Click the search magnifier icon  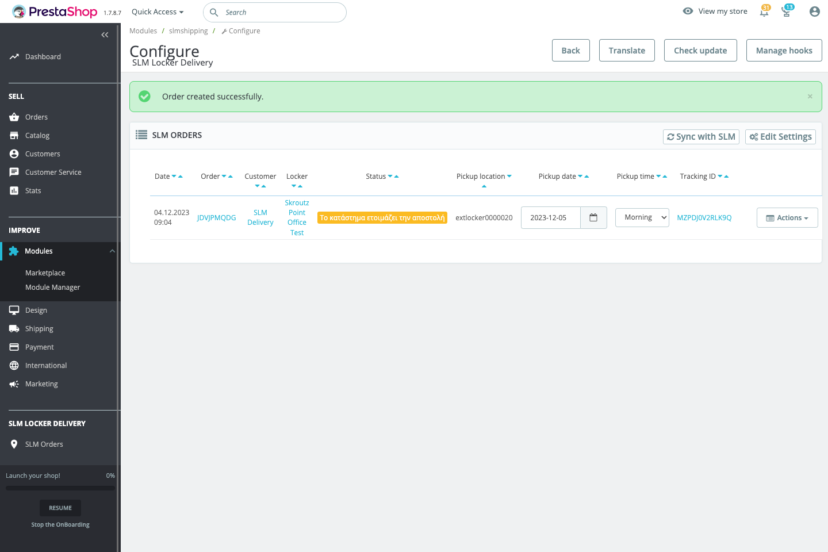[x=214, y=12]
